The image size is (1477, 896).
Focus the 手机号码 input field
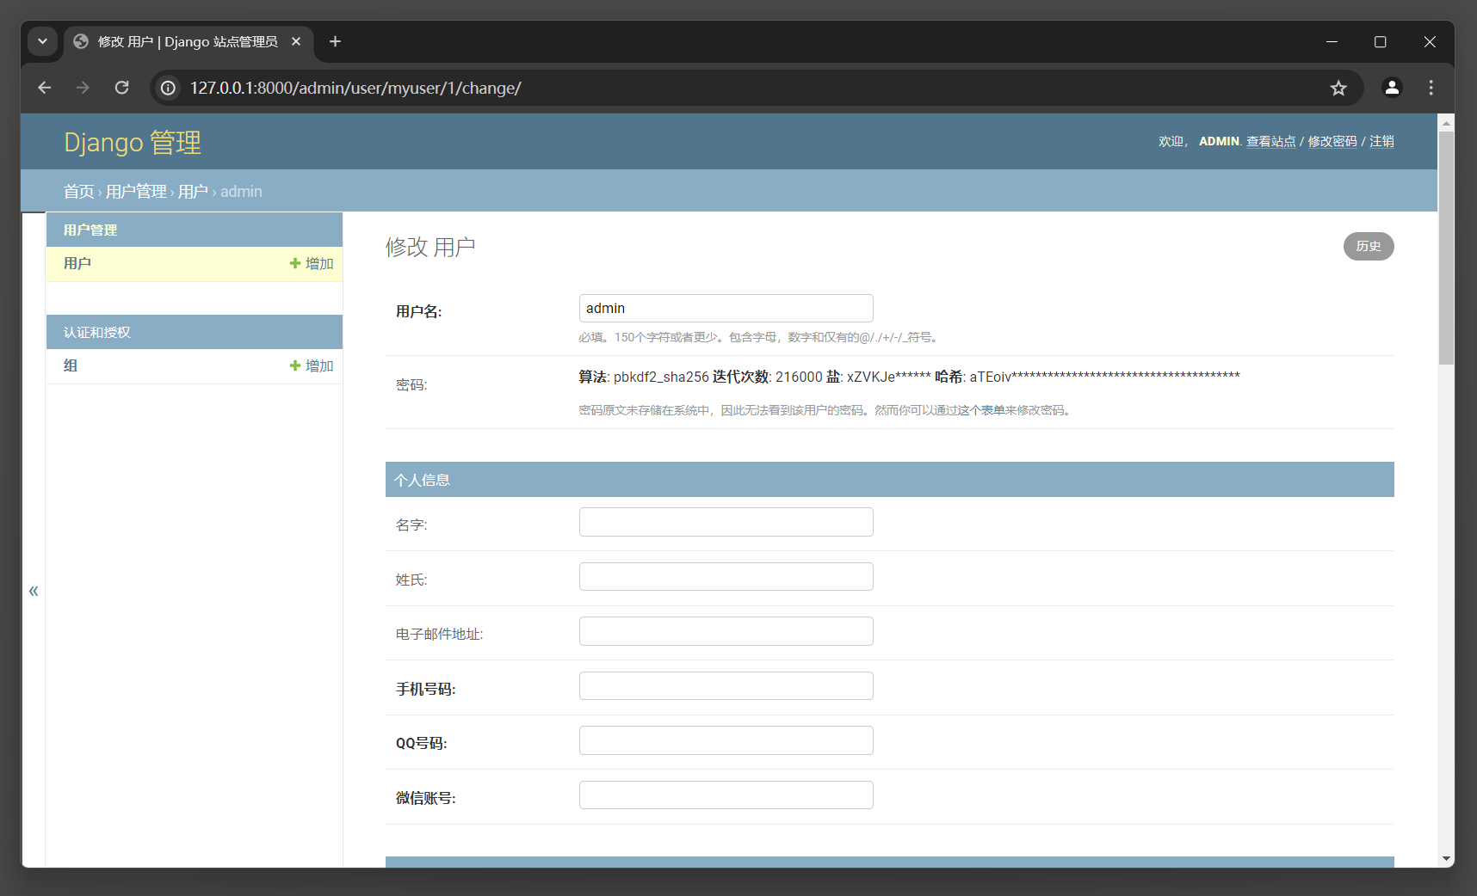pyautogui.click(x=726, y=686)
